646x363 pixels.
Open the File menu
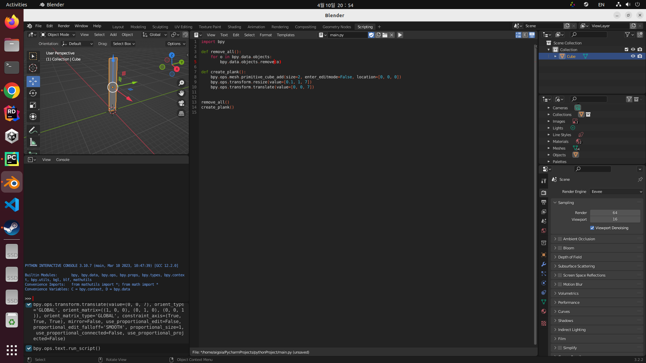(38, 26)
